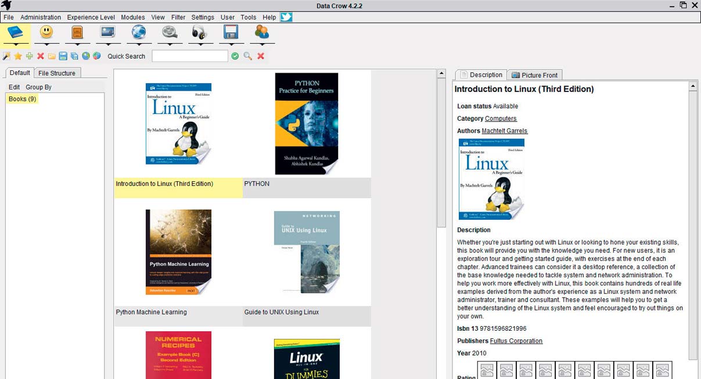Click the Twitter bird icon in menu bar

click(x=286, y=17)
